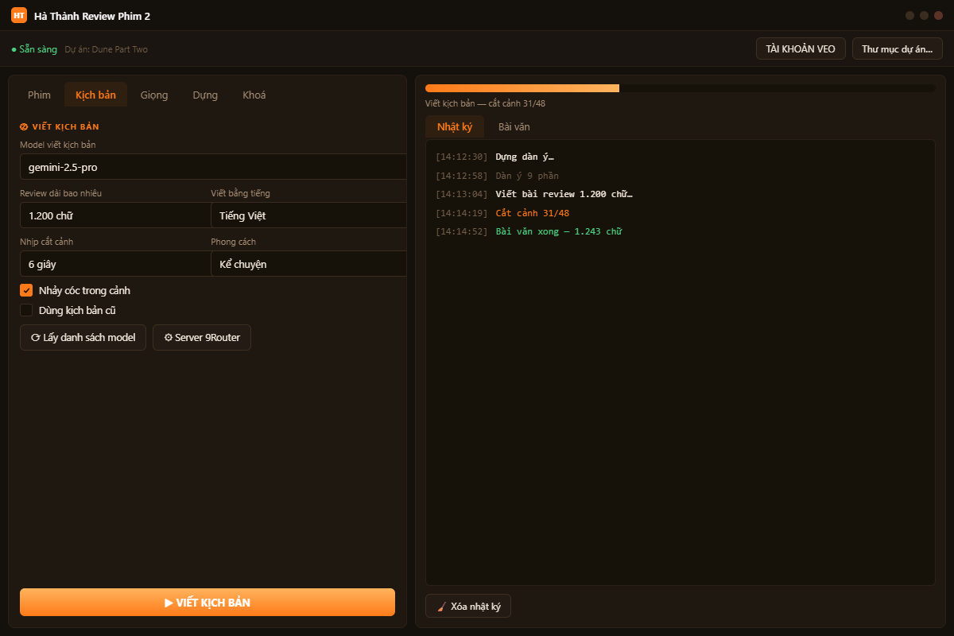954x636 pixels.
Task: Click the orange log entry "Cắt cảnh 31/48"
Action: [x=532, y=213]
